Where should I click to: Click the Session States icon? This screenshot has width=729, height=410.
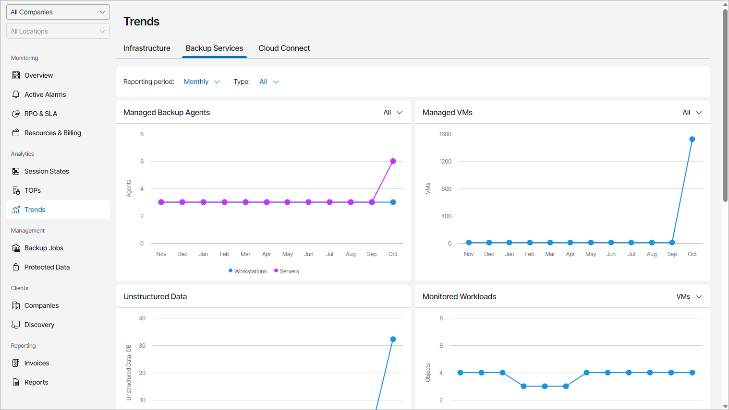coord(16,171)
